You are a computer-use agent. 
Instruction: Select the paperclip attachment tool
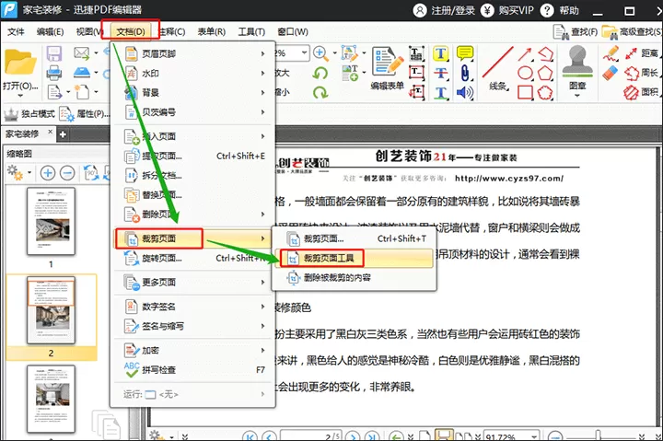[x=465, y=73]
